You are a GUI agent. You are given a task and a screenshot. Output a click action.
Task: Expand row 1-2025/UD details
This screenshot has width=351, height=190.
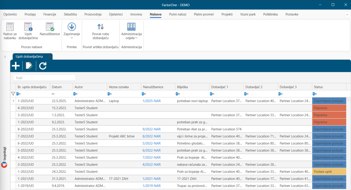point(13,101)
